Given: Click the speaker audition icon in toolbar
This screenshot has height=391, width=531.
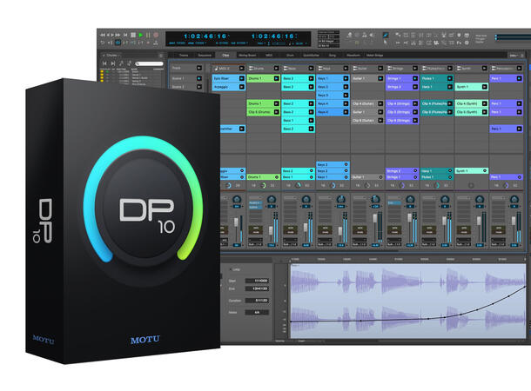Looking at the screenshot, I should (x=372, y=35).
